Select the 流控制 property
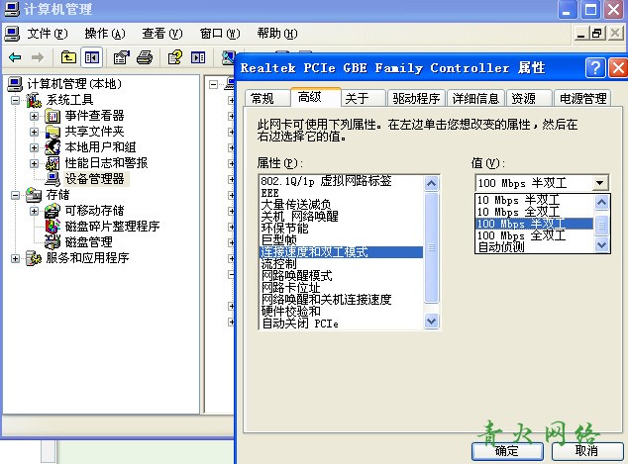The image size is (628, 464). coord(341,264)
